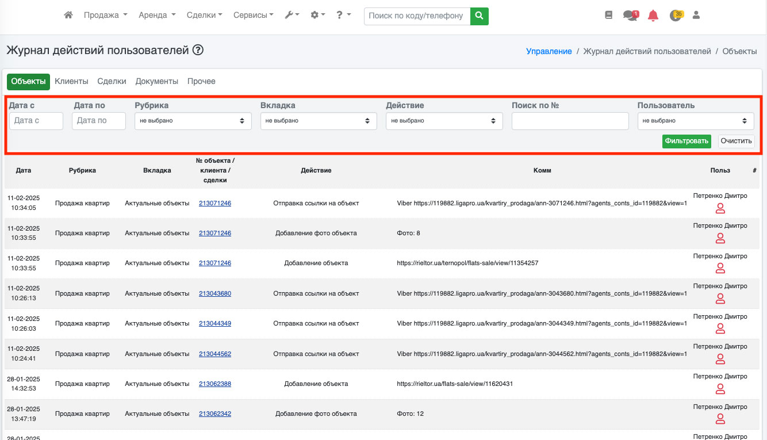This screenshot has height=440, width=767.
Task: Click the green search magnifier button
Action: (x=479, y=16)
